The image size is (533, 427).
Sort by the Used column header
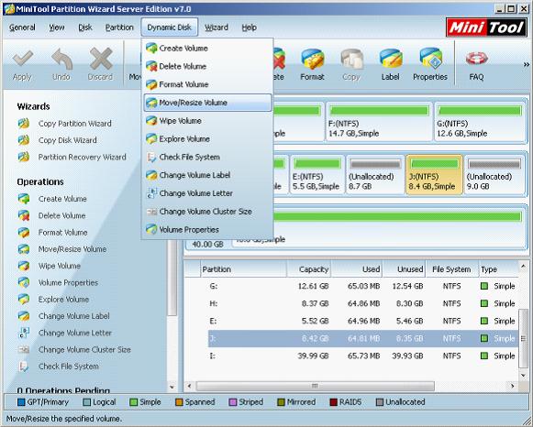point(357,269)
